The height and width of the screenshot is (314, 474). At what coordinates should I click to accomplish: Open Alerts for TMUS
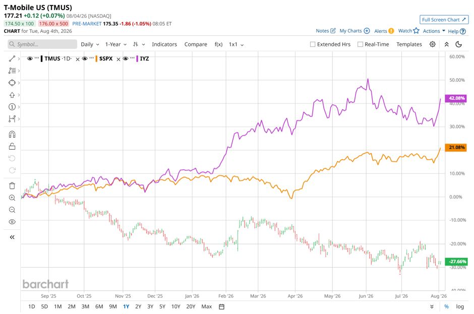(384, 31)
